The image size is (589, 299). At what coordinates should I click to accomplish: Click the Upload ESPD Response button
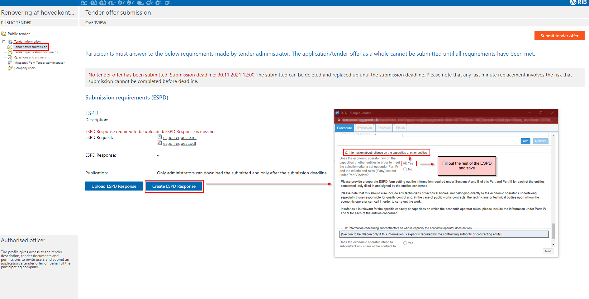[x=114, y=186]
